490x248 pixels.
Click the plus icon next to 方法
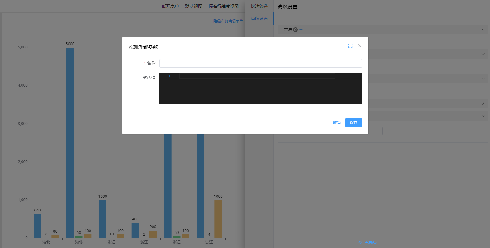301,30
